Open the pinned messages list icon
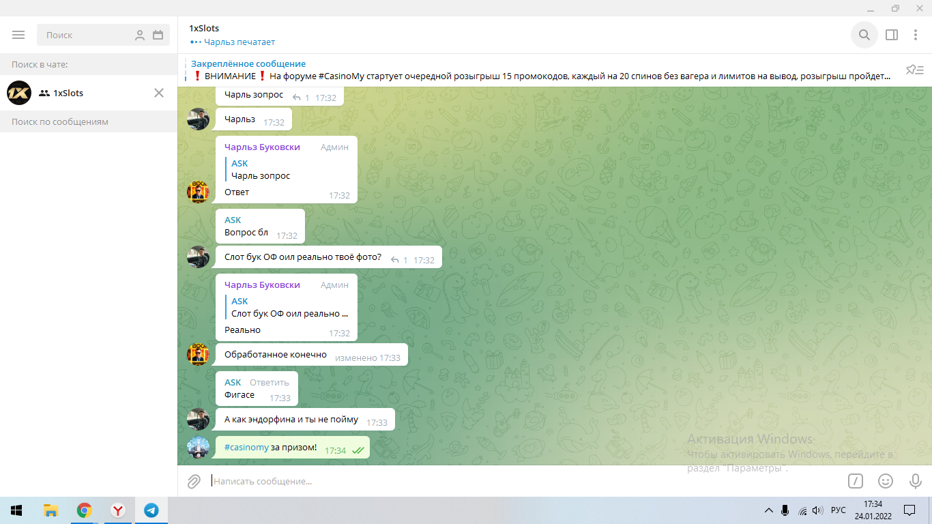 point(914,70)
